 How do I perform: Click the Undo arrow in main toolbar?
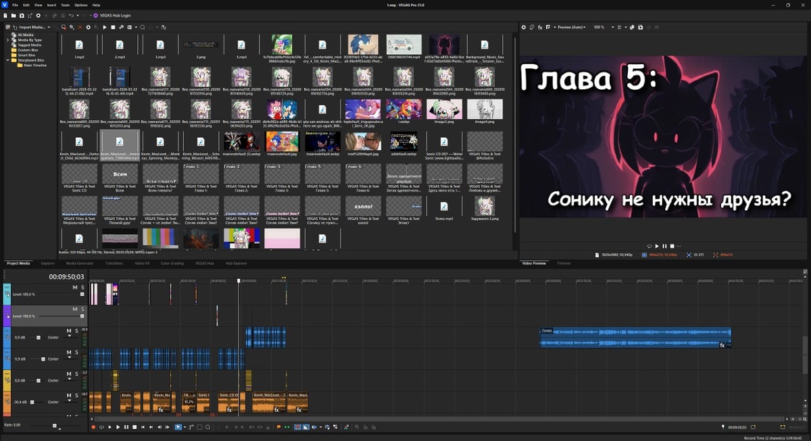point(72,16)
